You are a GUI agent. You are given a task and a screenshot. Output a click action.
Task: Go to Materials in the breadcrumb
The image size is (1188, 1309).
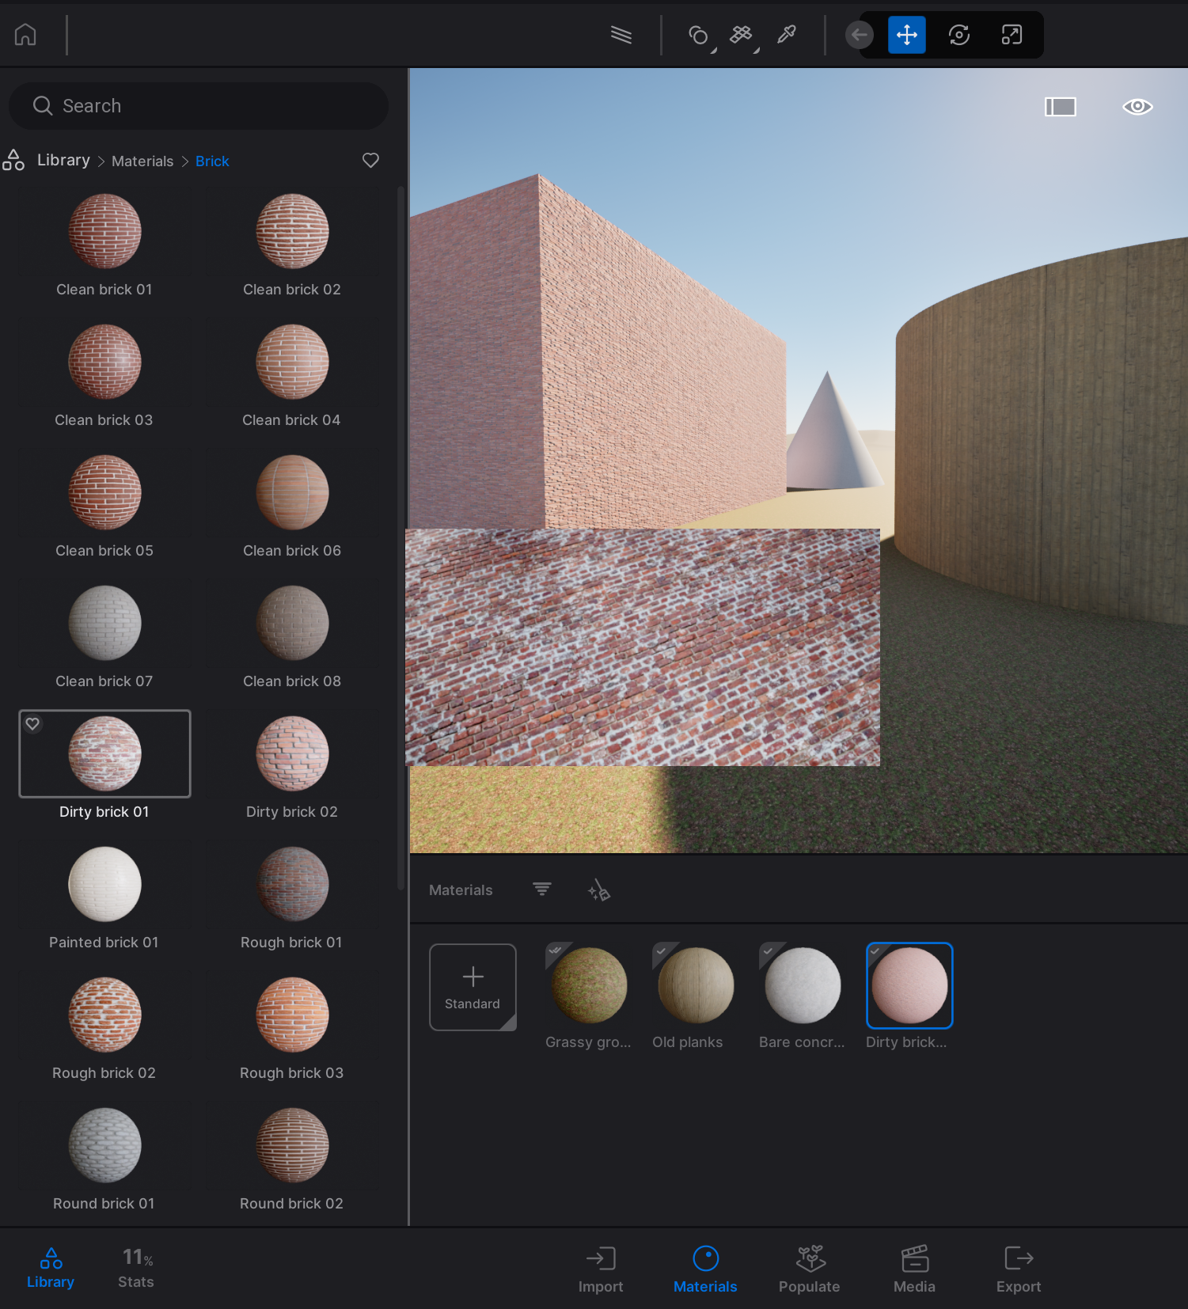[x=142, y=161]
